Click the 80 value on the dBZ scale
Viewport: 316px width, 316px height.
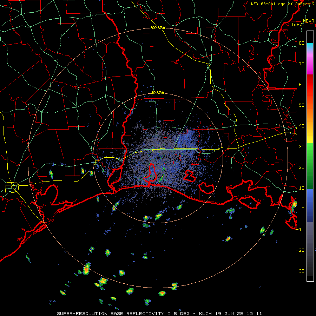click(302, 43)
